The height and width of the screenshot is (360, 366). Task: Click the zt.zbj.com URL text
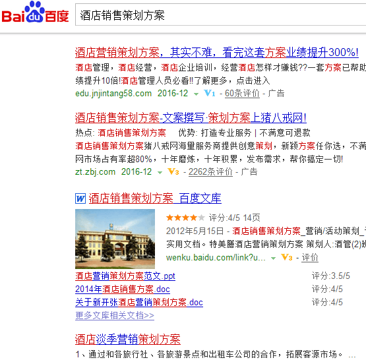click(x=95, y=172)
